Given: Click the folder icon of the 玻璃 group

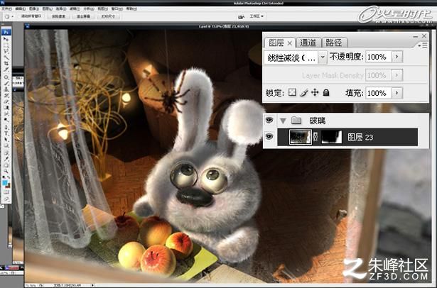Looking at the screenshot, I should tap(296, 120).
